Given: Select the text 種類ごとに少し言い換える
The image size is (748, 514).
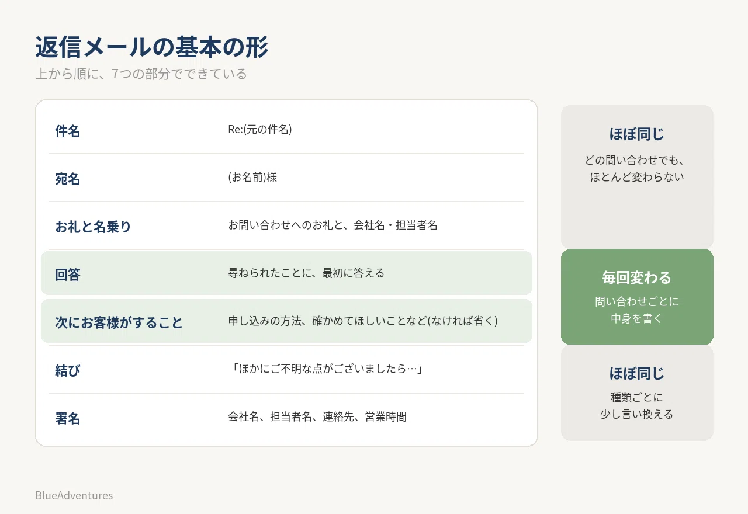Looking at the screenshot, I should click(637, 406).
